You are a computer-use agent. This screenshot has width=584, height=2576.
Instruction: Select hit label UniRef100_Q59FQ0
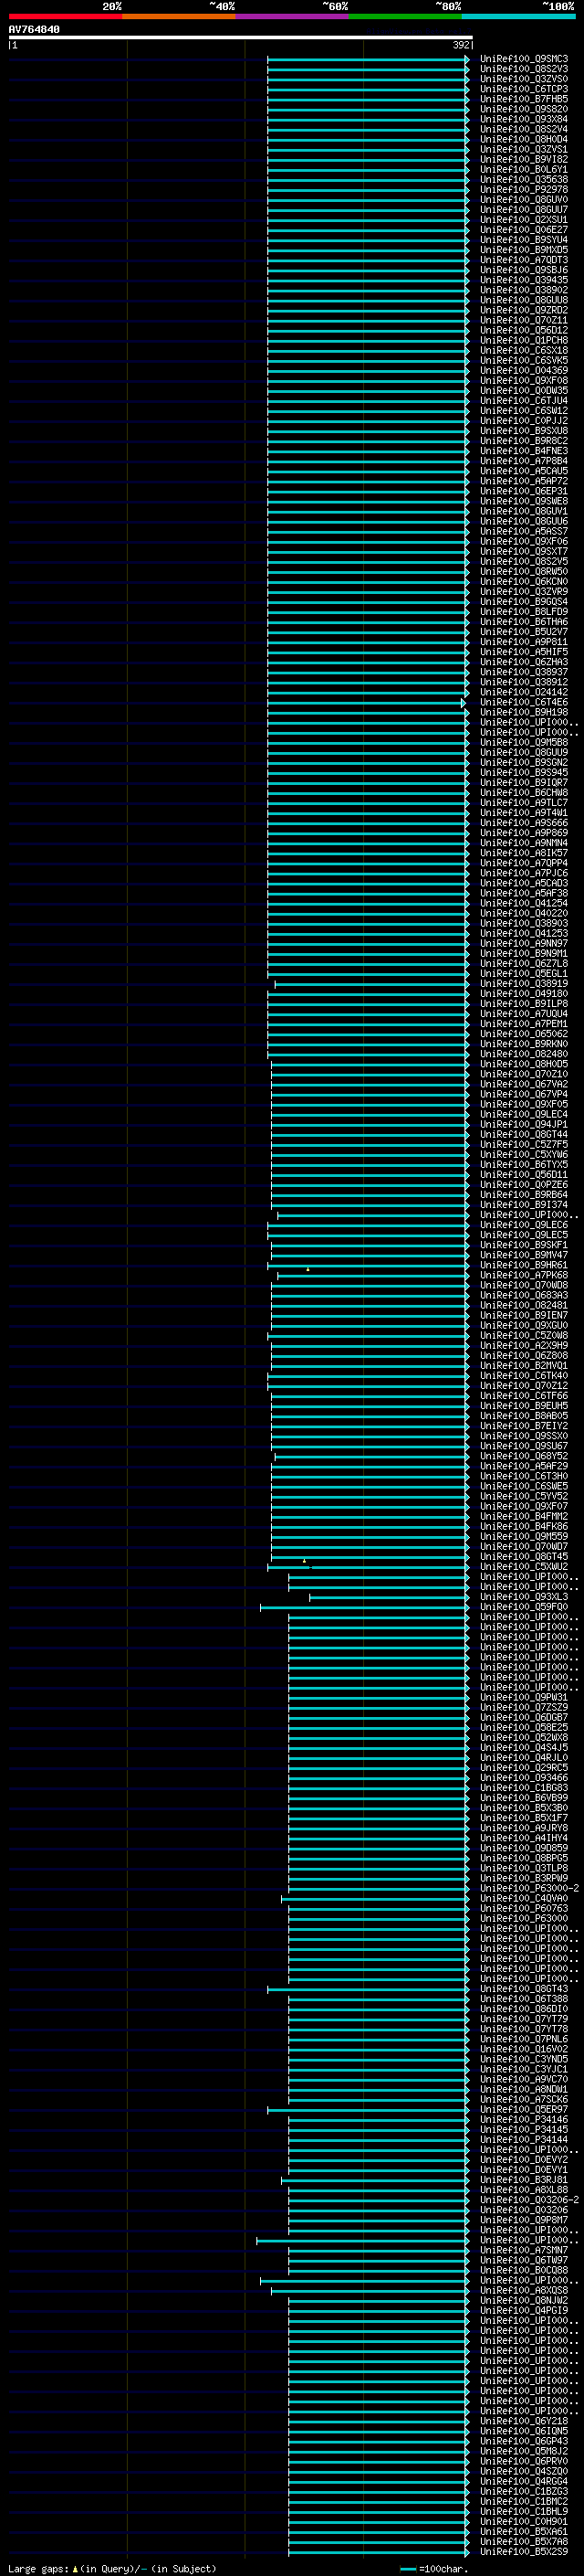(523, 1607)
